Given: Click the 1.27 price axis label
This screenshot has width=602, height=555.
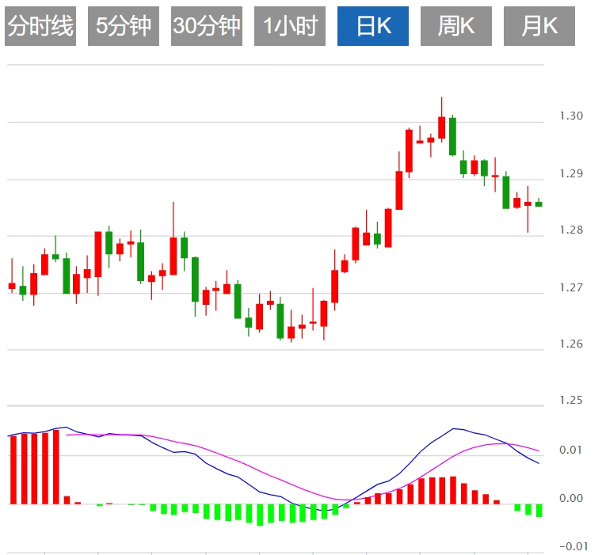Looking at the screenshot, I should (571, 287).
